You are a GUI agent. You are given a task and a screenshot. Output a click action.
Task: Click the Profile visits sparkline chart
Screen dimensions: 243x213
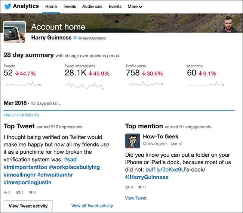click(x=144, y=84)
